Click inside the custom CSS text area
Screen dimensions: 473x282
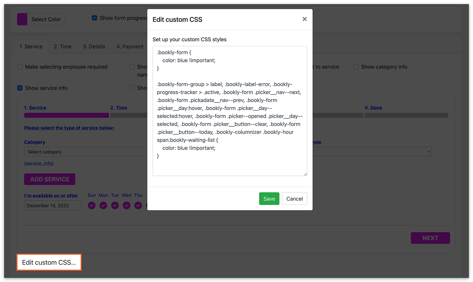(x=230, y=110)
